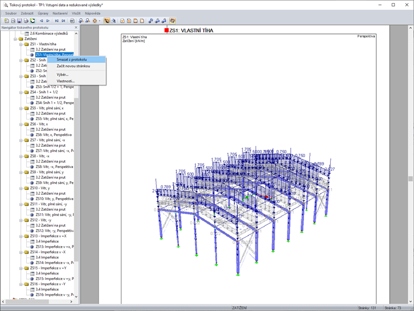Viewport: 414px width, 311px height.
Task: Select ZS10: Vítr, y, Perspektiva tree item
Action: (x=53, y=199)
